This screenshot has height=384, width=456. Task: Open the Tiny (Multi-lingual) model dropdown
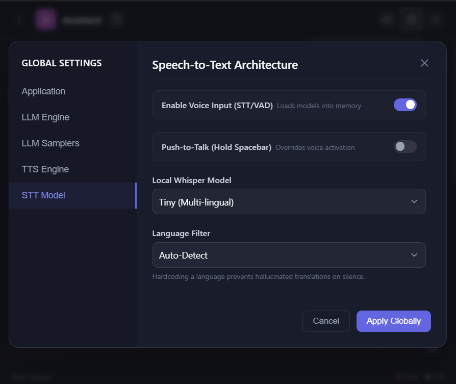pyautogui.click(x=289, y=202)
